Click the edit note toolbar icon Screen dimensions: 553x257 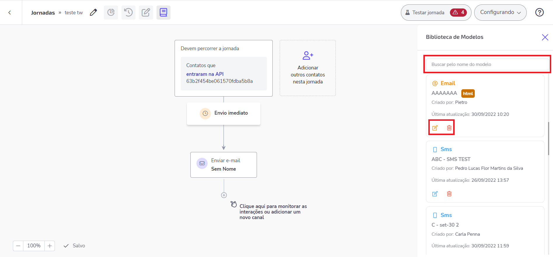click(x=146, y=13)
